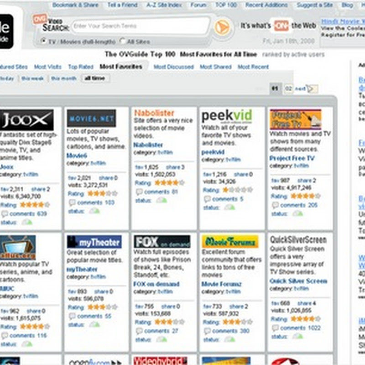This screenshot has width=365, height=365.
Task: Click the myTheater logo thumbnail
Action: [x=94, y=242]
